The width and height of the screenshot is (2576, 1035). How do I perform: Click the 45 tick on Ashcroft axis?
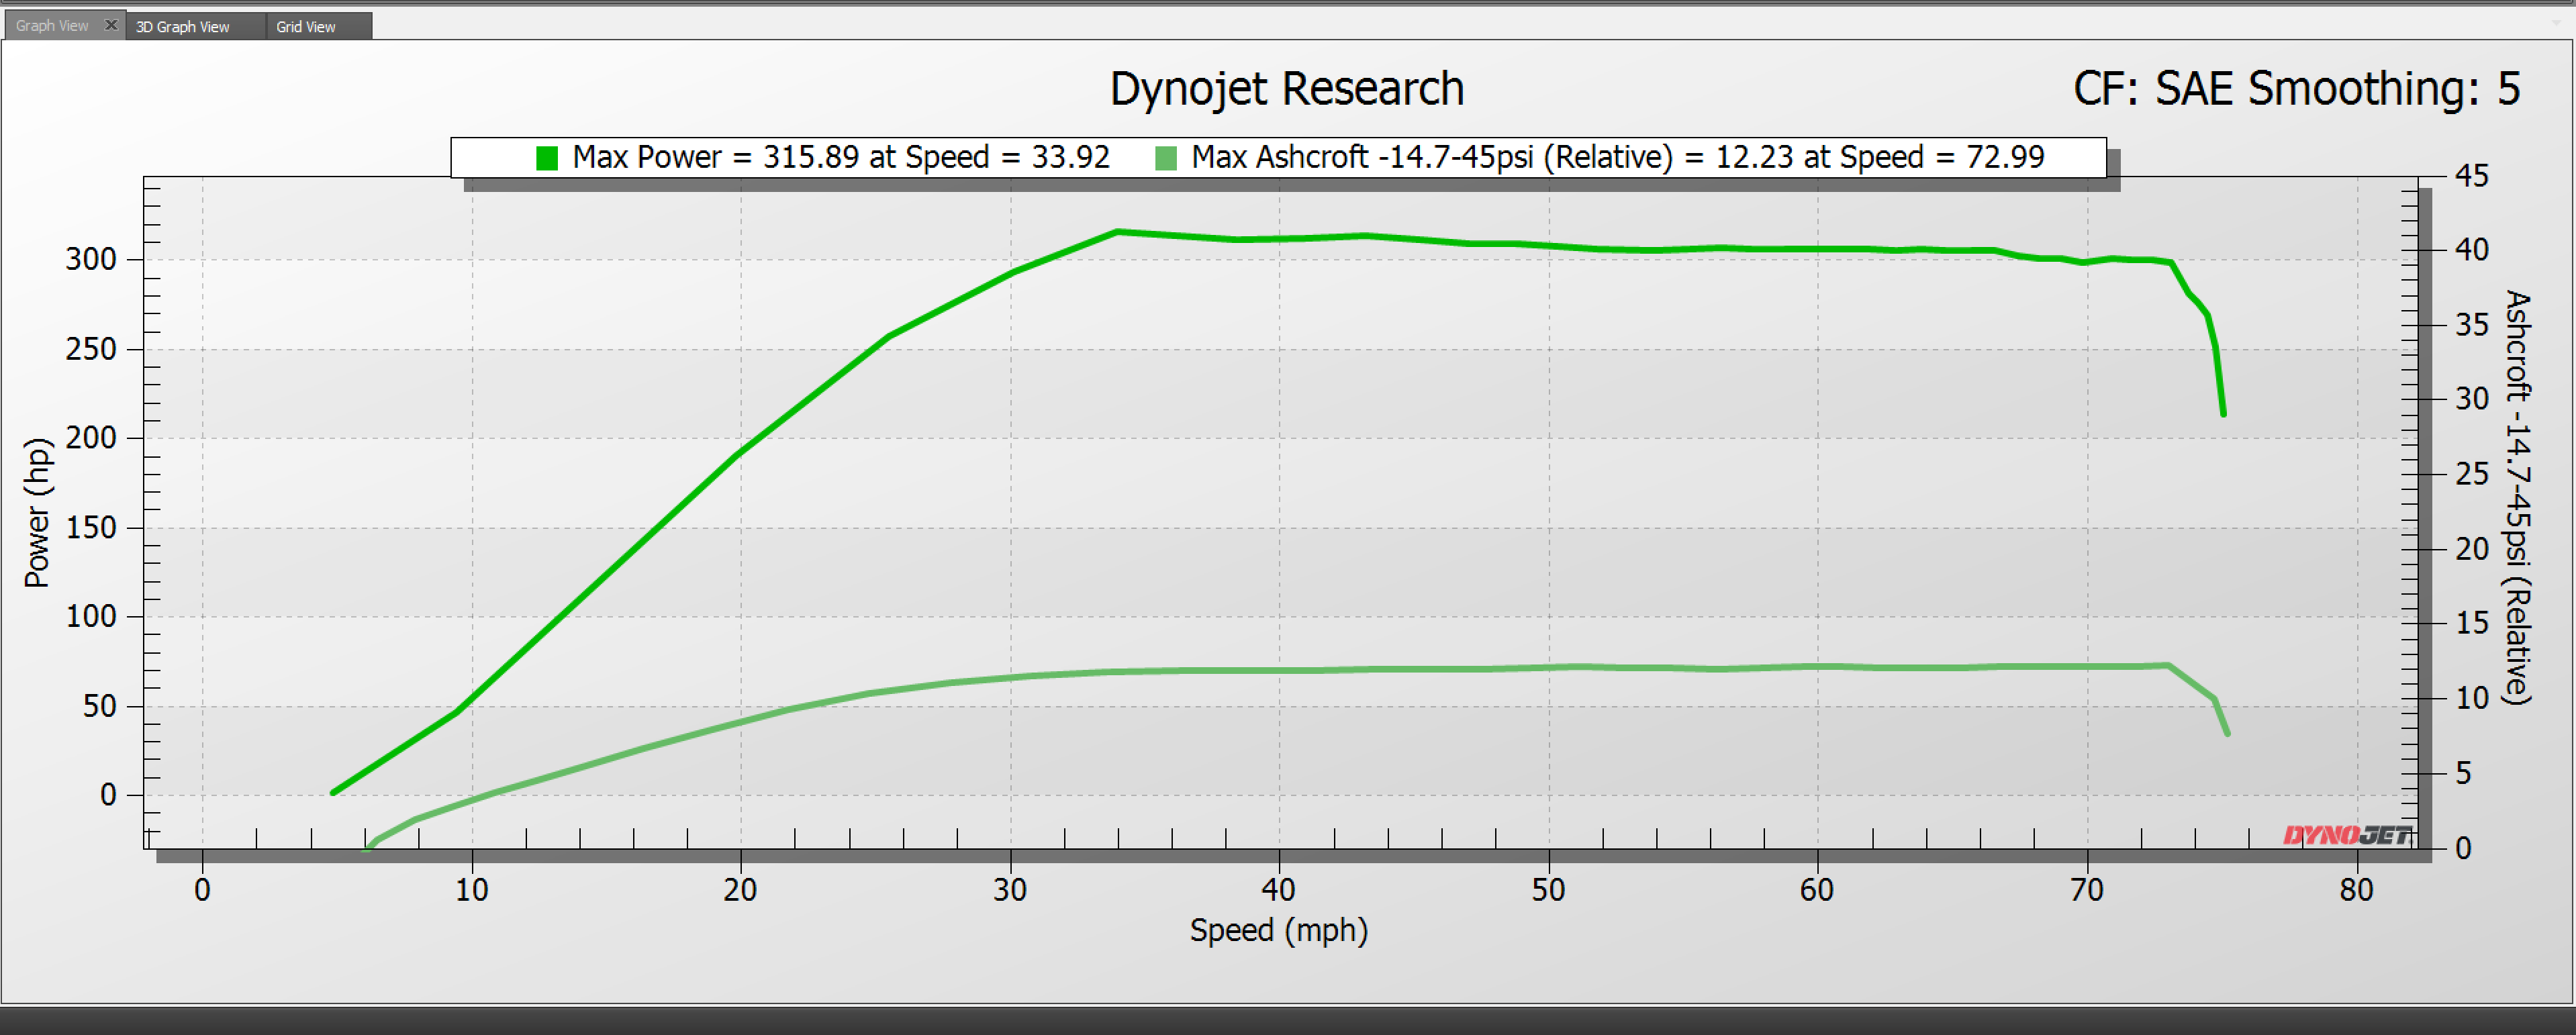pos(2471,176)
